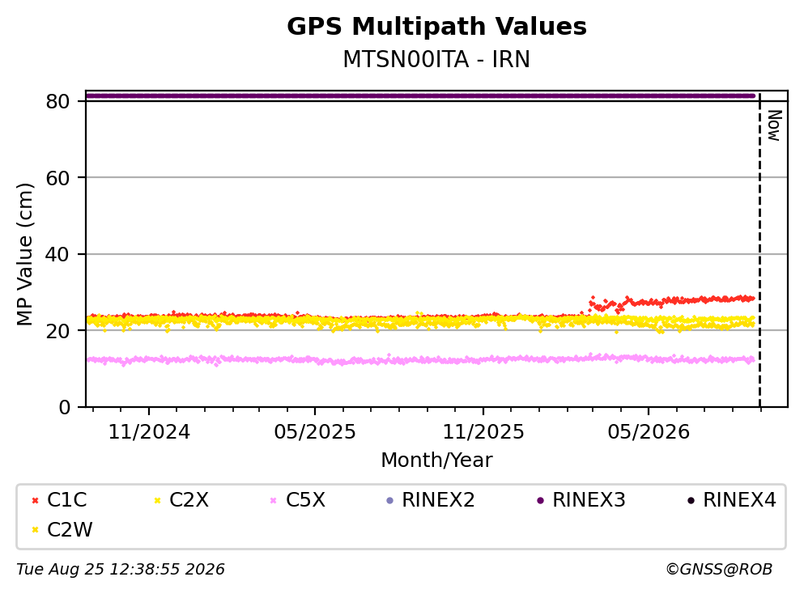Image resolution: width=804 pixels, height=594 pixels.
Task: Click the dark RINEX4 legend dot
Action: coord(691,500)
